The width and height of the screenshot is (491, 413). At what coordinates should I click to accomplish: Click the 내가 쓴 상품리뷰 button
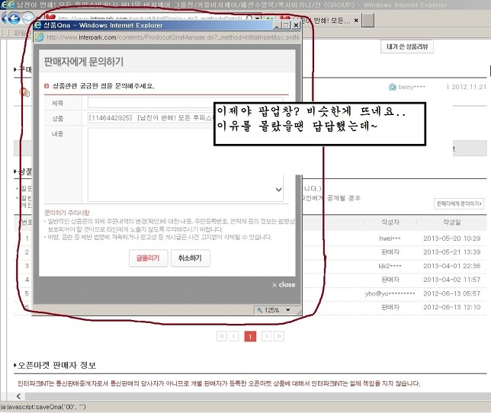[407, 46]
